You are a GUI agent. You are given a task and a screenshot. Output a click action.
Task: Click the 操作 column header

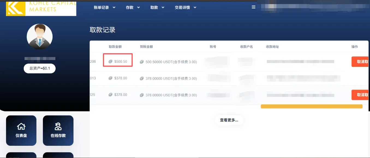coord(354,47)
